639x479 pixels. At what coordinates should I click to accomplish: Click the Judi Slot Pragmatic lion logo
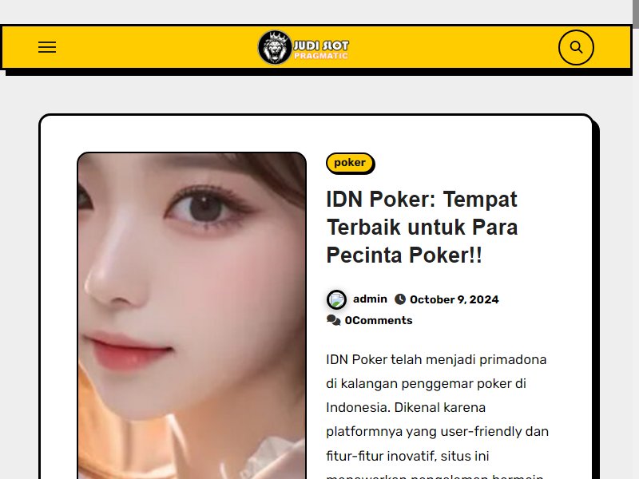coord(275,47)
